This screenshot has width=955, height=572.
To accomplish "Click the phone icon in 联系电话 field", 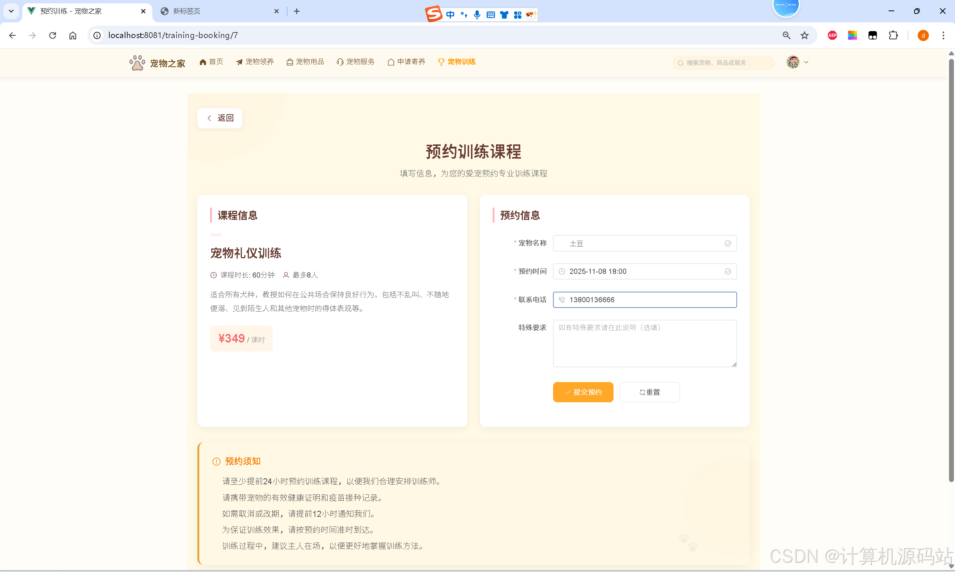I will (x=562, y=300).
